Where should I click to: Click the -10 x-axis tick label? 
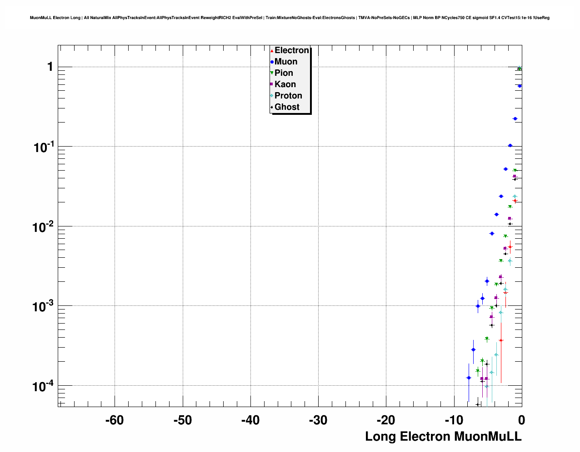454,420
